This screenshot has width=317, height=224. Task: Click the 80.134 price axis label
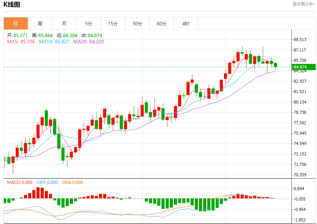pos(300,102)
